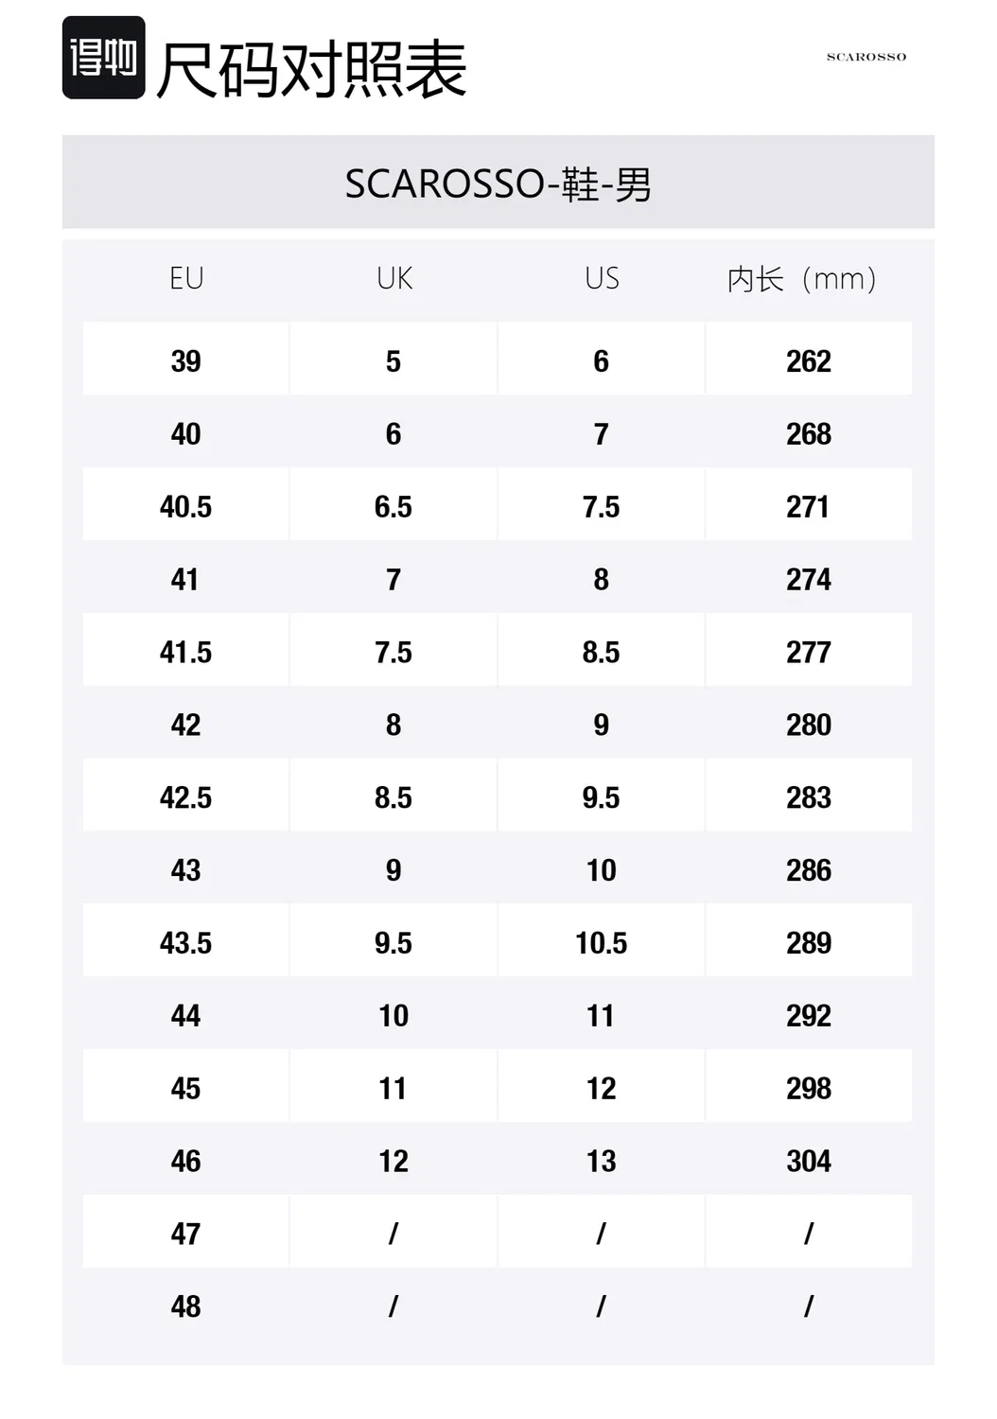Select EU size 40.5 cell
997x1419 pixels.
click(x=185, y=504)
